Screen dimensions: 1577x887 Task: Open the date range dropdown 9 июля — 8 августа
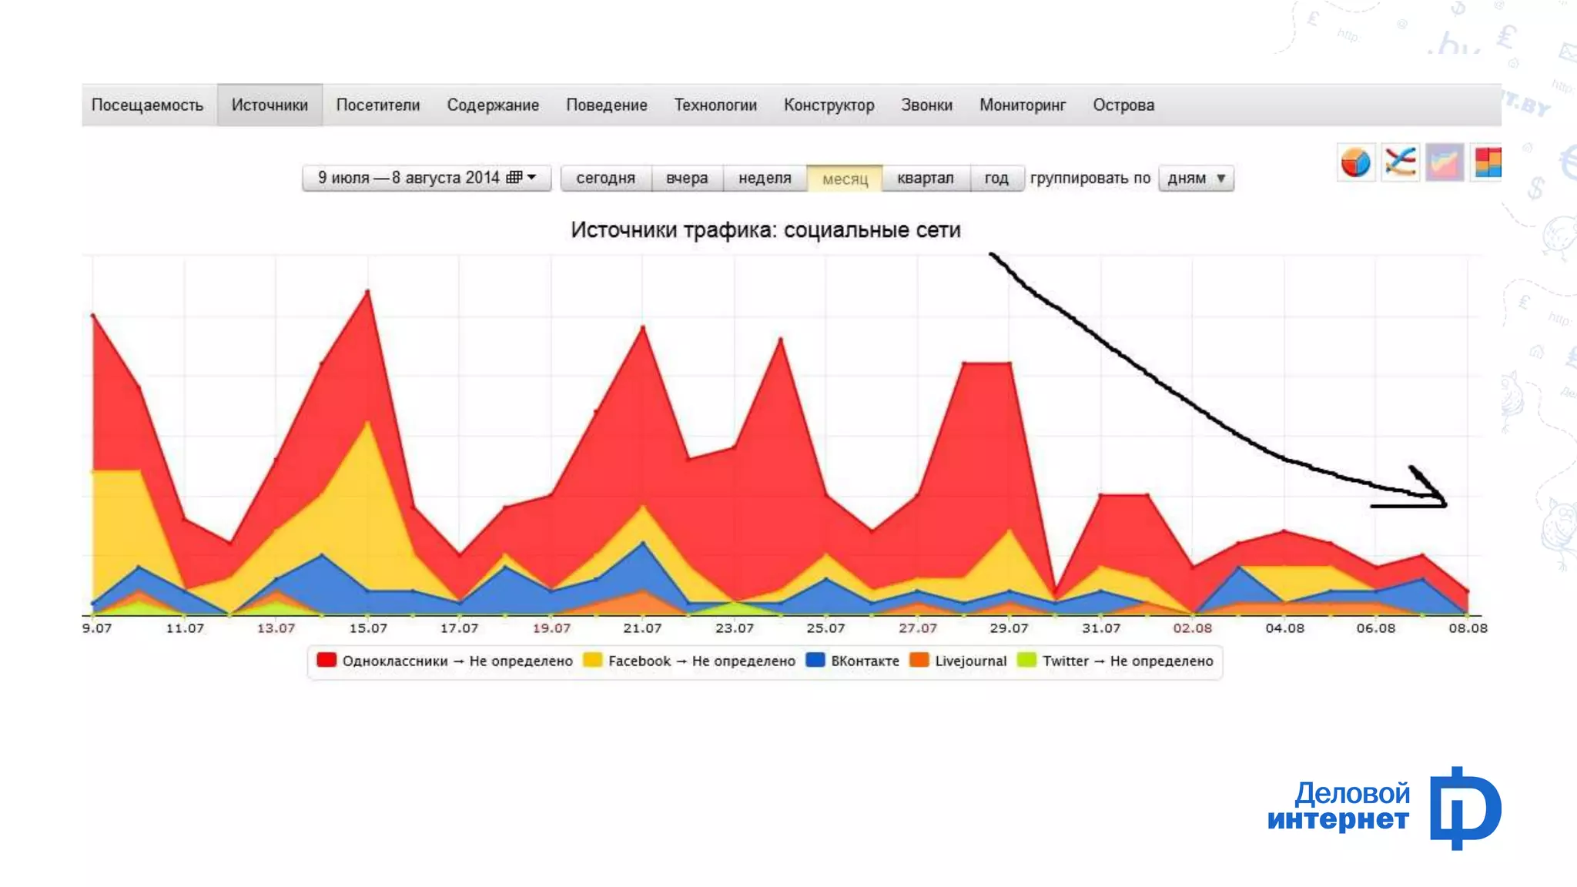tap(427, 178)
